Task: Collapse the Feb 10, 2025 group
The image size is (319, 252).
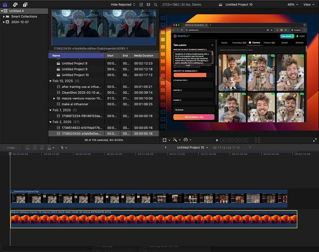Action: pos(50,81)
